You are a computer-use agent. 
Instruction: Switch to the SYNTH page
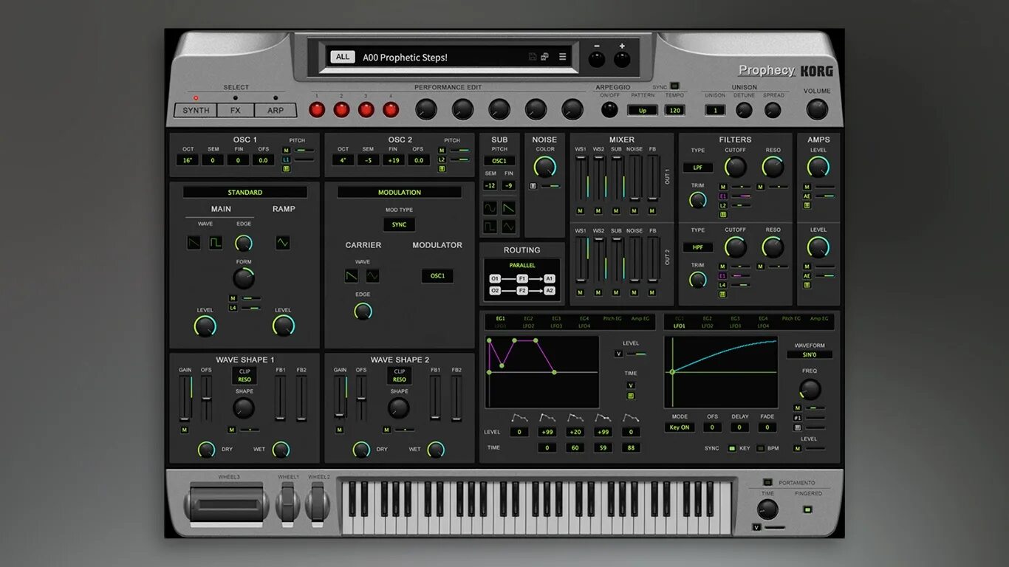196,110
